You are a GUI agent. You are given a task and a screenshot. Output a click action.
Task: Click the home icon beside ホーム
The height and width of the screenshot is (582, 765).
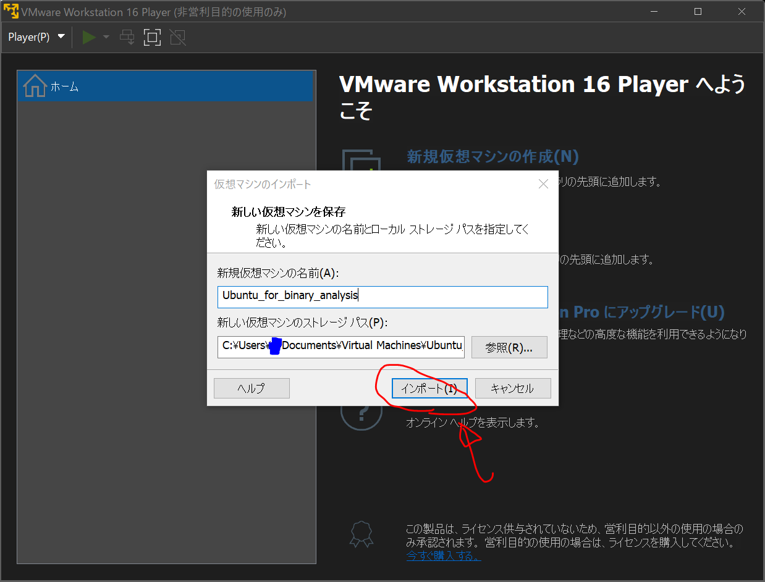click(x=35, y=86)
